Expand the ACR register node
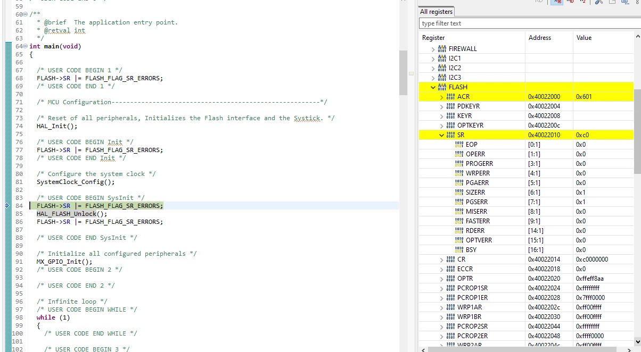Viewport: 641px width, 352px height. pos(441,97)
